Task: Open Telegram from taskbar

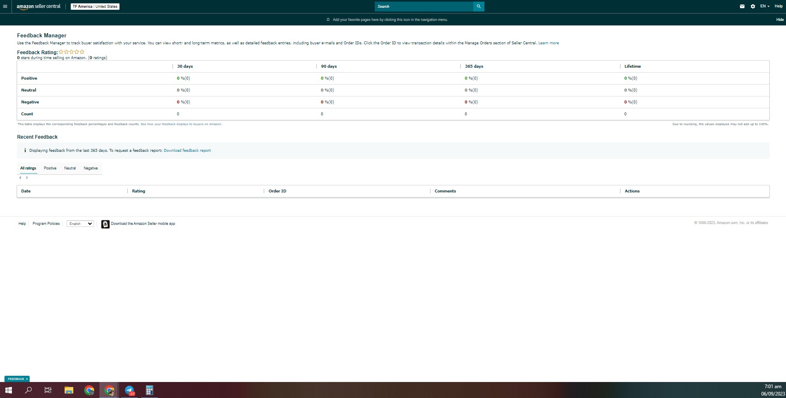Action: click(129, 390)
